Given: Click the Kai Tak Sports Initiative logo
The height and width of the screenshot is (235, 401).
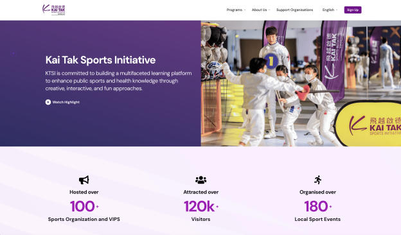Looking at the screenshot, I should pos(54,10).
